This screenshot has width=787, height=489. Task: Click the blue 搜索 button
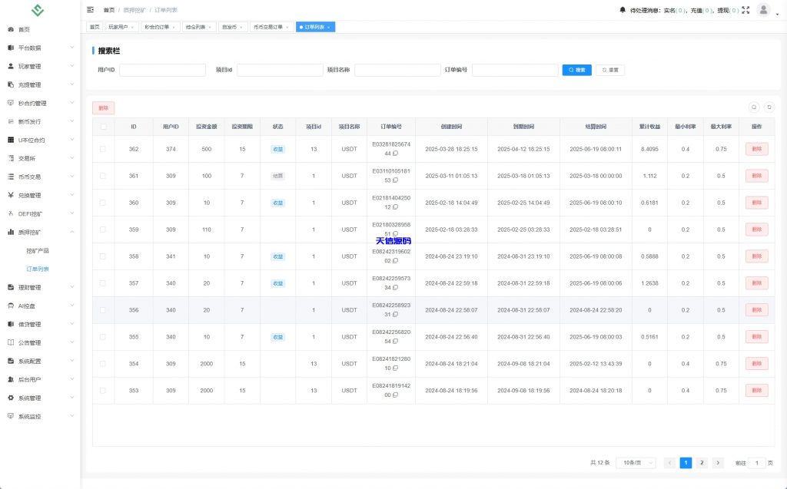(x=576, y=70)
